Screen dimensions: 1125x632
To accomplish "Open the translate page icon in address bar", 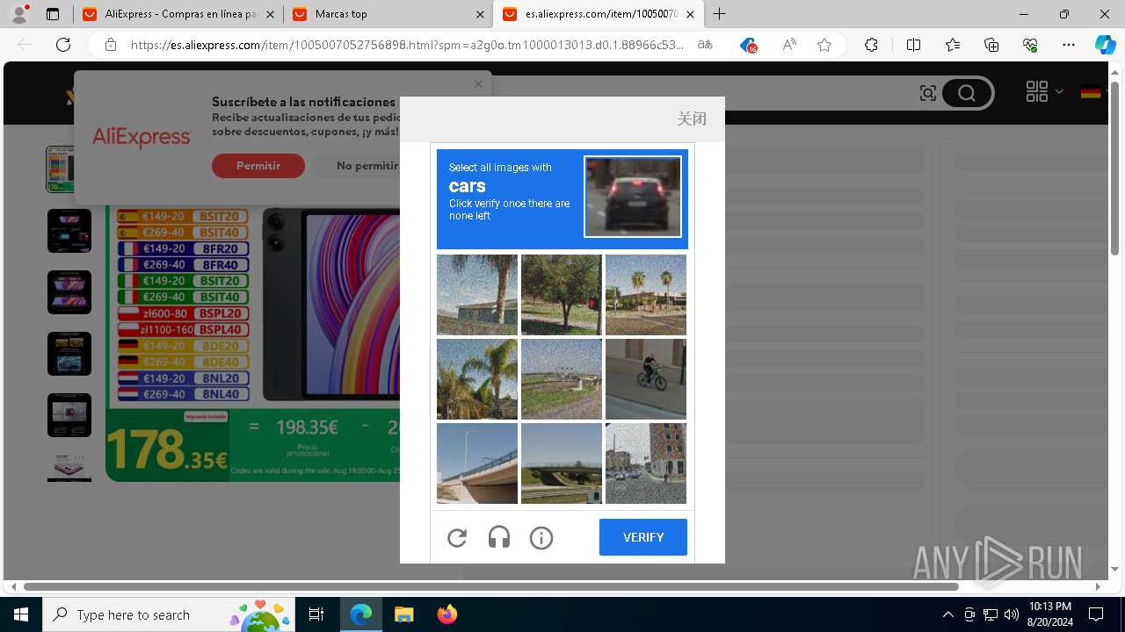I will coord(705,45).
